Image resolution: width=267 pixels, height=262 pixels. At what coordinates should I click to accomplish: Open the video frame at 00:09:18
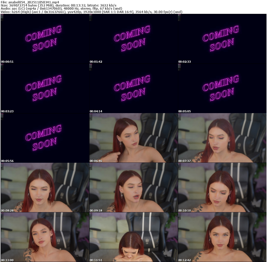(x=133, y=188)
